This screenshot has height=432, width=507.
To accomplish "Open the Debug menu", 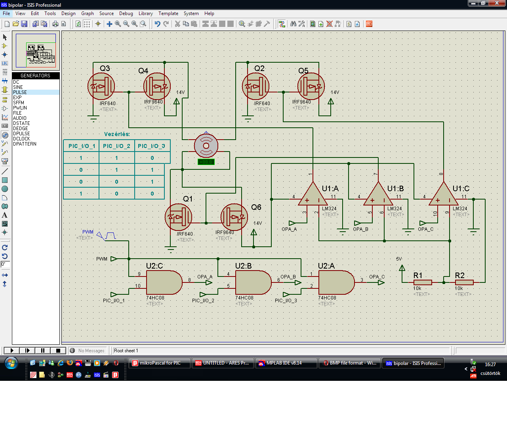I will tap(126, 13).
